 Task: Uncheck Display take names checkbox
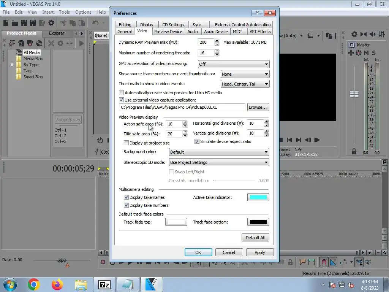[x=126, y=197]
